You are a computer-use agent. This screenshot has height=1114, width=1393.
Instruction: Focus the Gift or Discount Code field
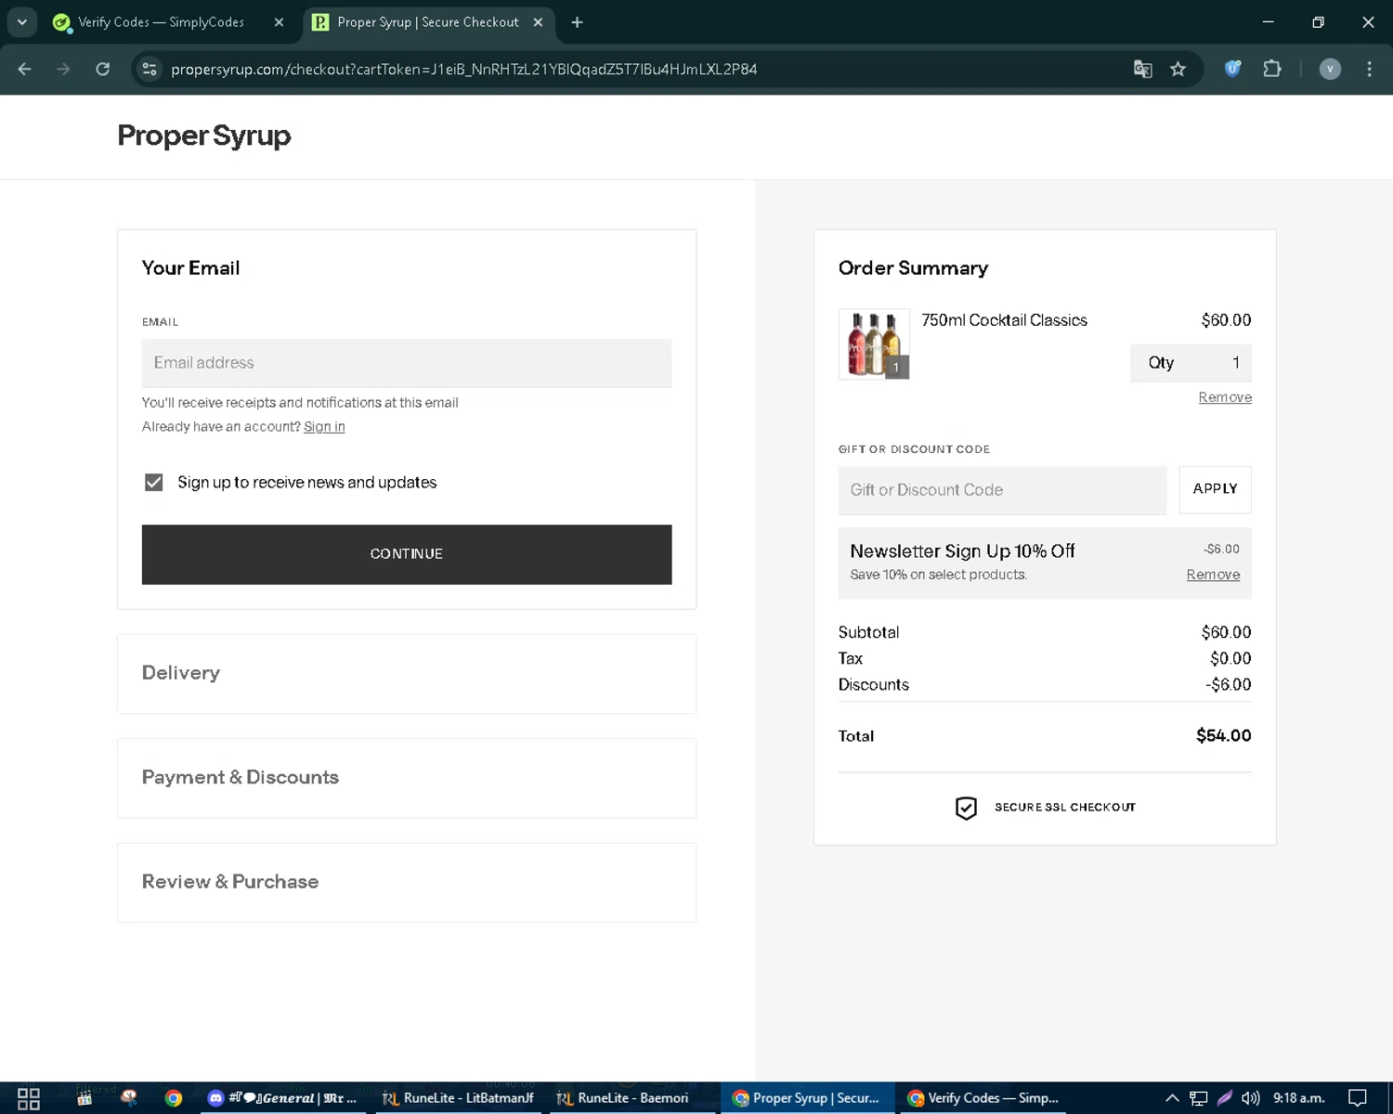tap(1002, 490)
